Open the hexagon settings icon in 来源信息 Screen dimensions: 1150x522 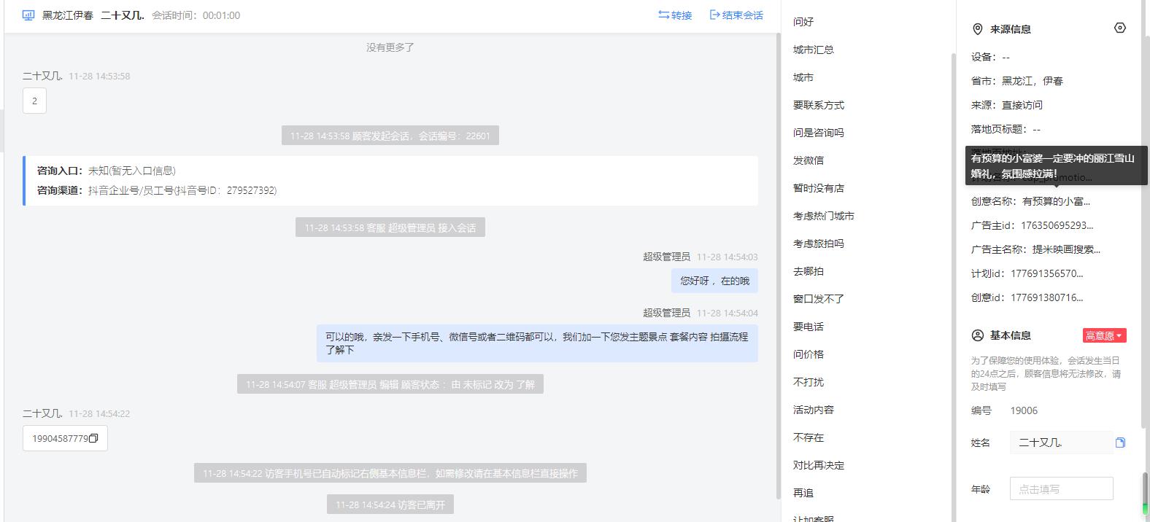1120,28
